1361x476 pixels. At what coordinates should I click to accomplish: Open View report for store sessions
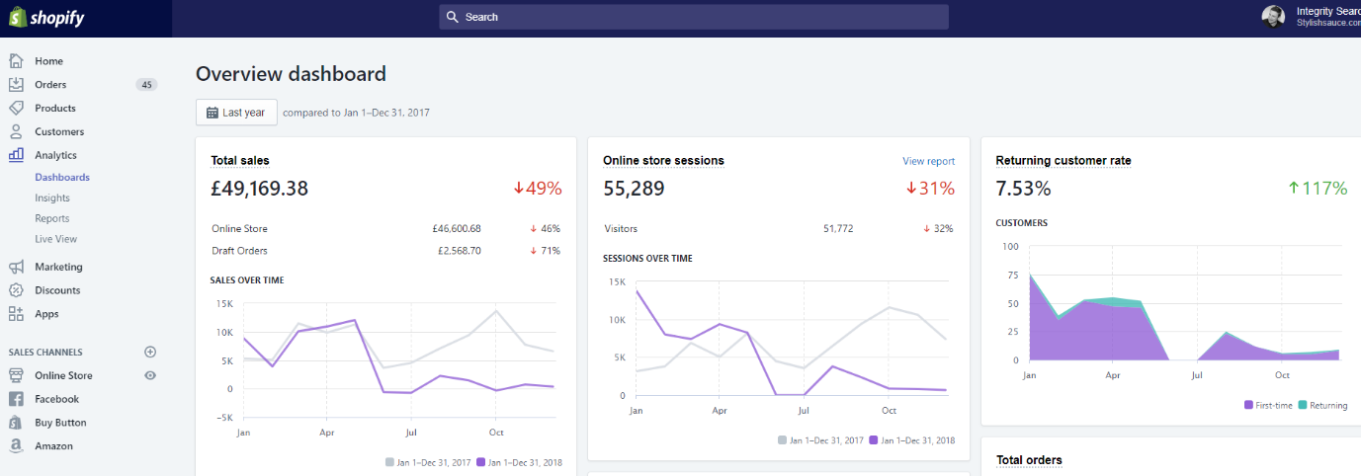(x=928, y=161)
